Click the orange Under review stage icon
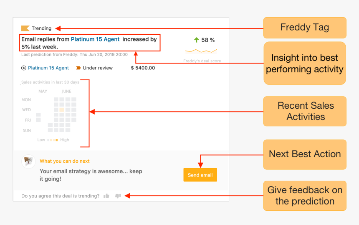The image size is (359, 225). pos(78,68)
